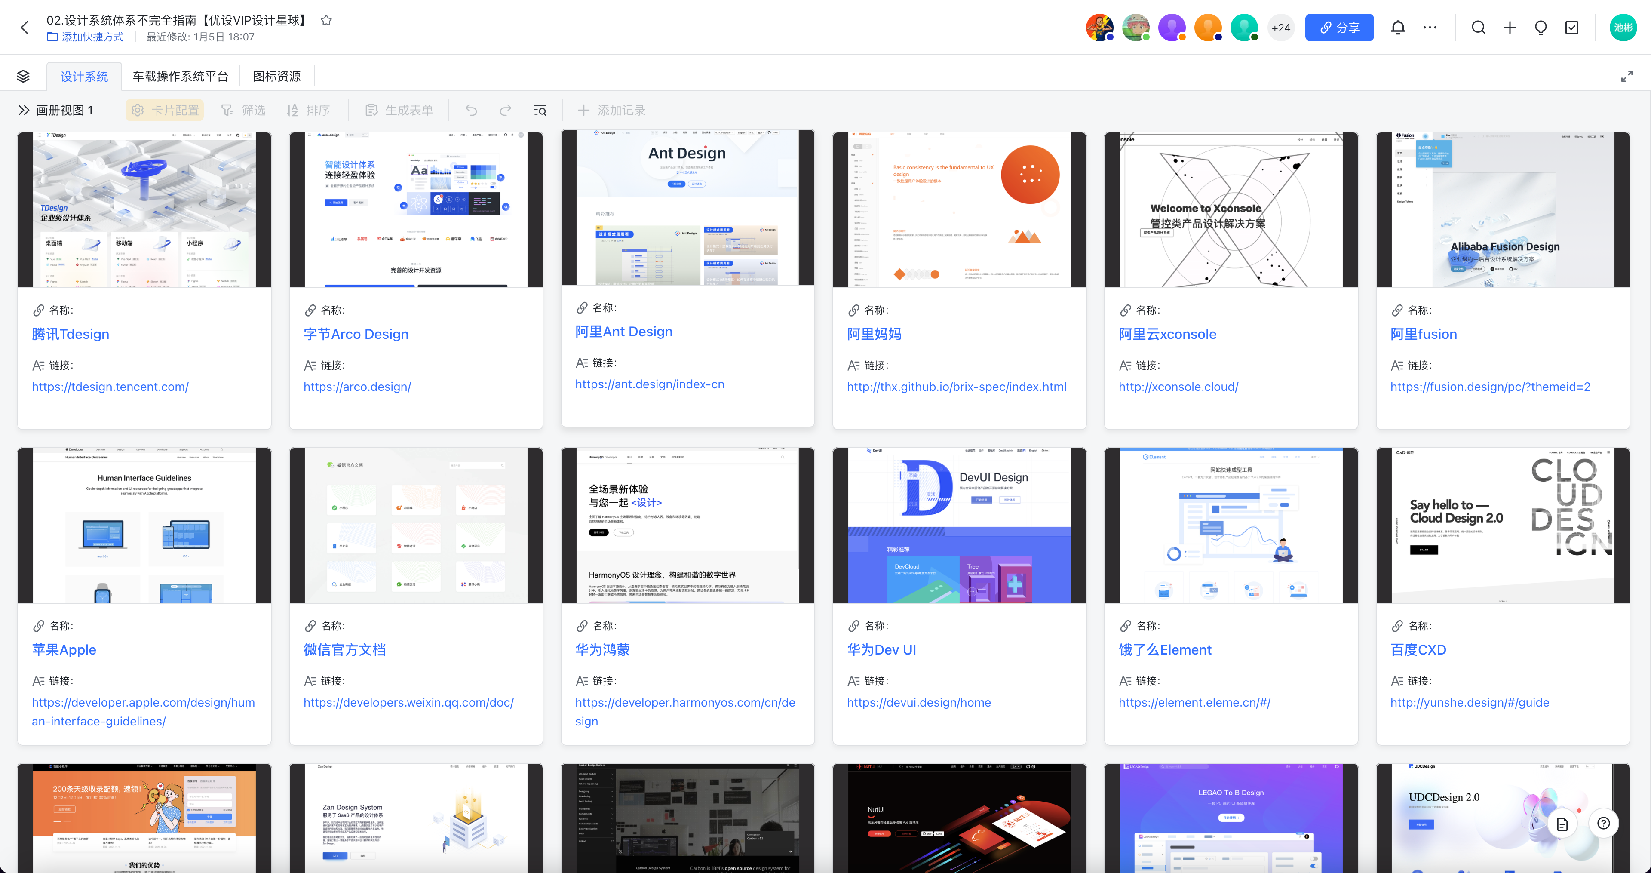Open the floating document notes icon
This screenshot has width=1651, height=873.
(1562, 824)
